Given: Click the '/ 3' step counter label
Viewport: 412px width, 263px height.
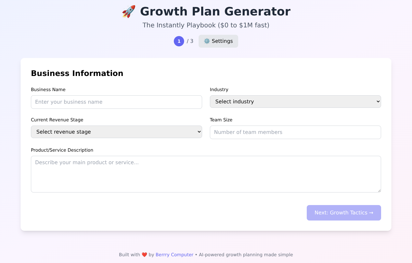Looking at the screenshot, I should [190, 41].
